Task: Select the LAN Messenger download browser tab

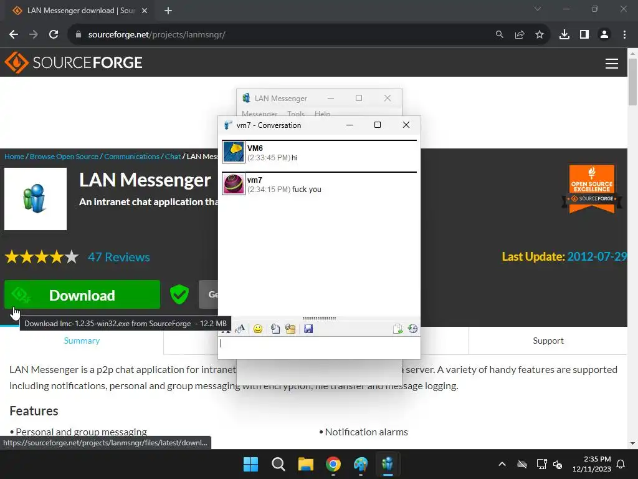Action: coord(80,11)
